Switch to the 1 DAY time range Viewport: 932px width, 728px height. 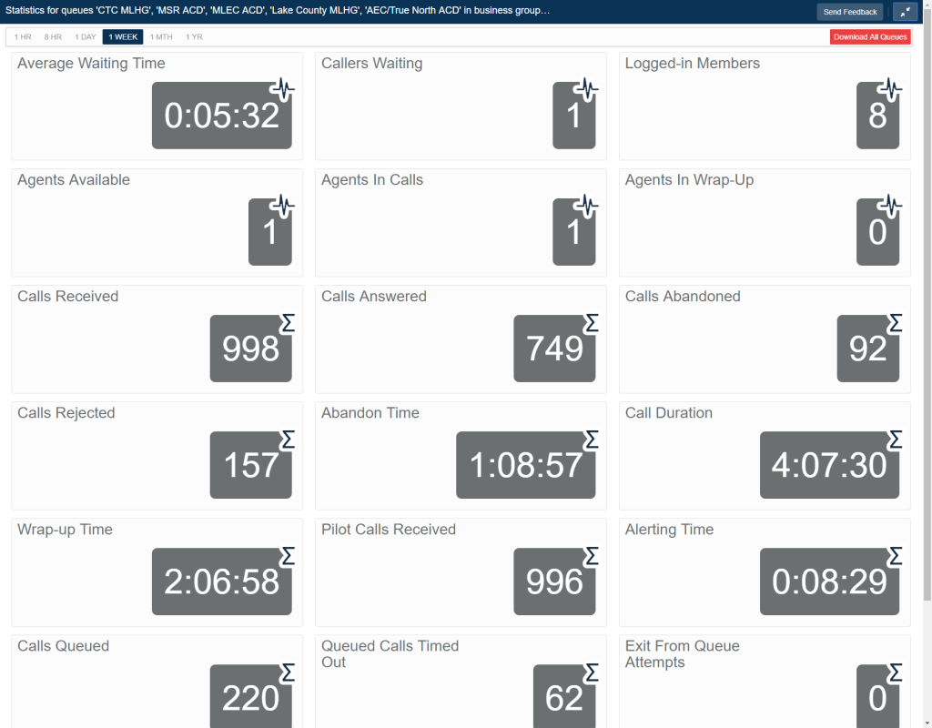coord(85,36)
